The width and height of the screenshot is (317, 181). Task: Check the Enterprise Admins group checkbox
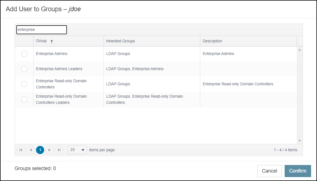pyautogui.click(x=24, y=54)
